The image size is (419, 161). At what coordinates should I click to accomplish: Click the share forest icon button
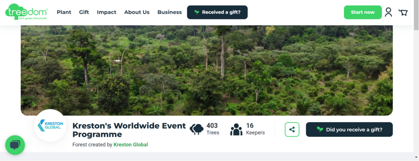292,130
